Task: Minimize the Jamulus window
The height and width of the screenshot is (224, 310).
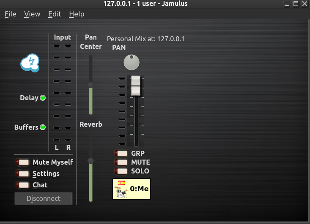Action: [x=287, y=4]
